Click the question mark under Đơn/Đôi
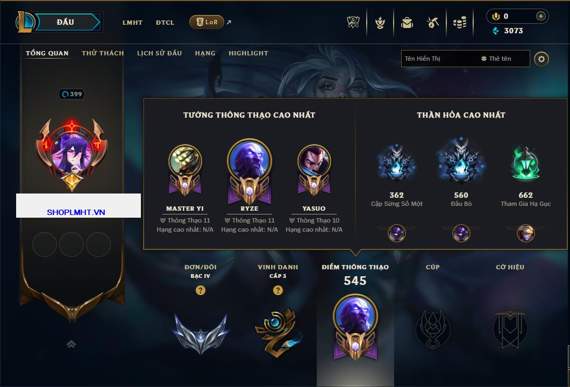 200,290
